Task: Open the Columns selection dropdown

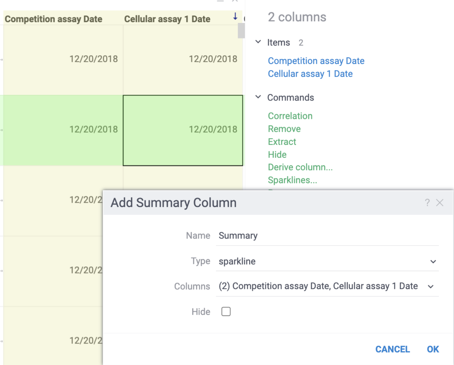Action: click(431, 287)
